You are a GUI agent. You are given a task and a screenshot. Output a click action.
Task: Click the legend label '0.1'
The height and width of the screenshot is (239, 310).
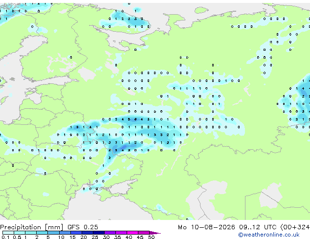[5, 237]
